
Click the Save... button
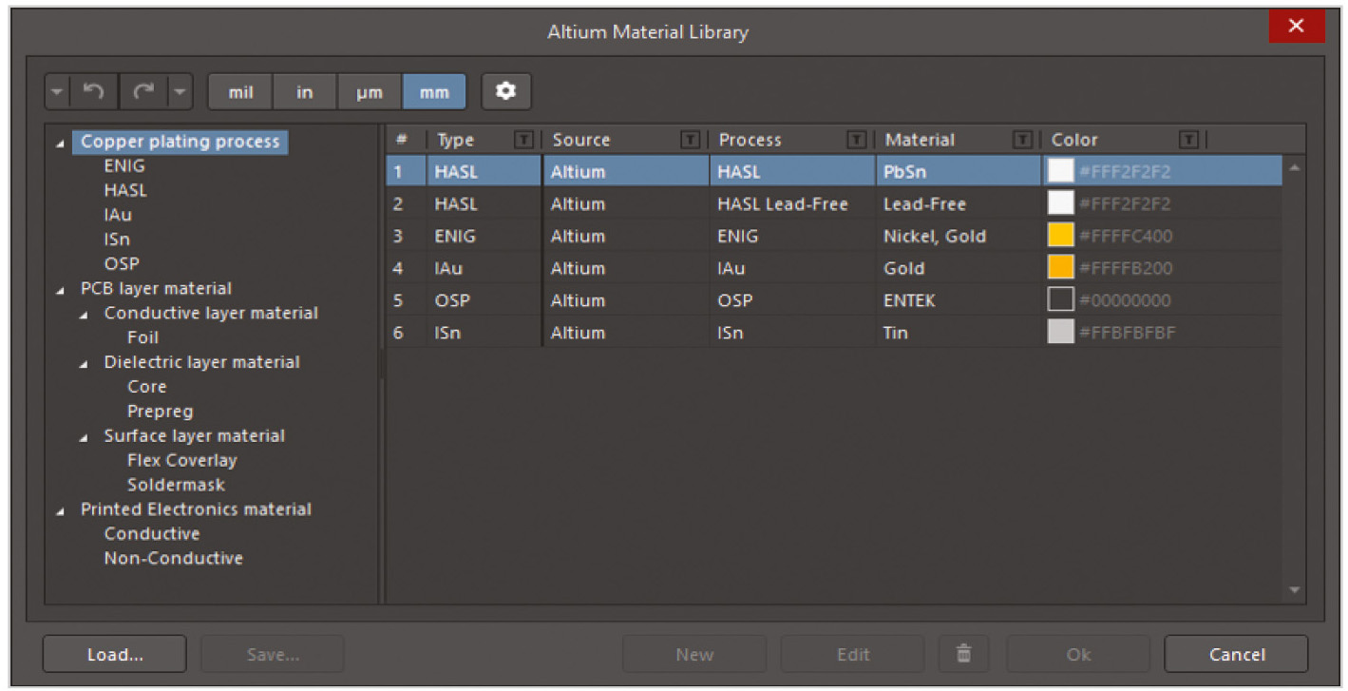[x=273, y=654]
